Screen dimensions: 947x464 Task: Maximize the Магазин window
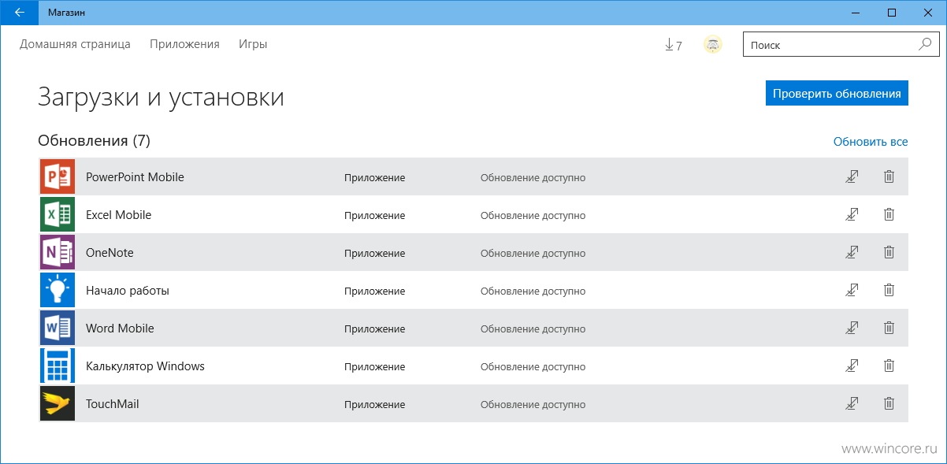coord(892,13)
